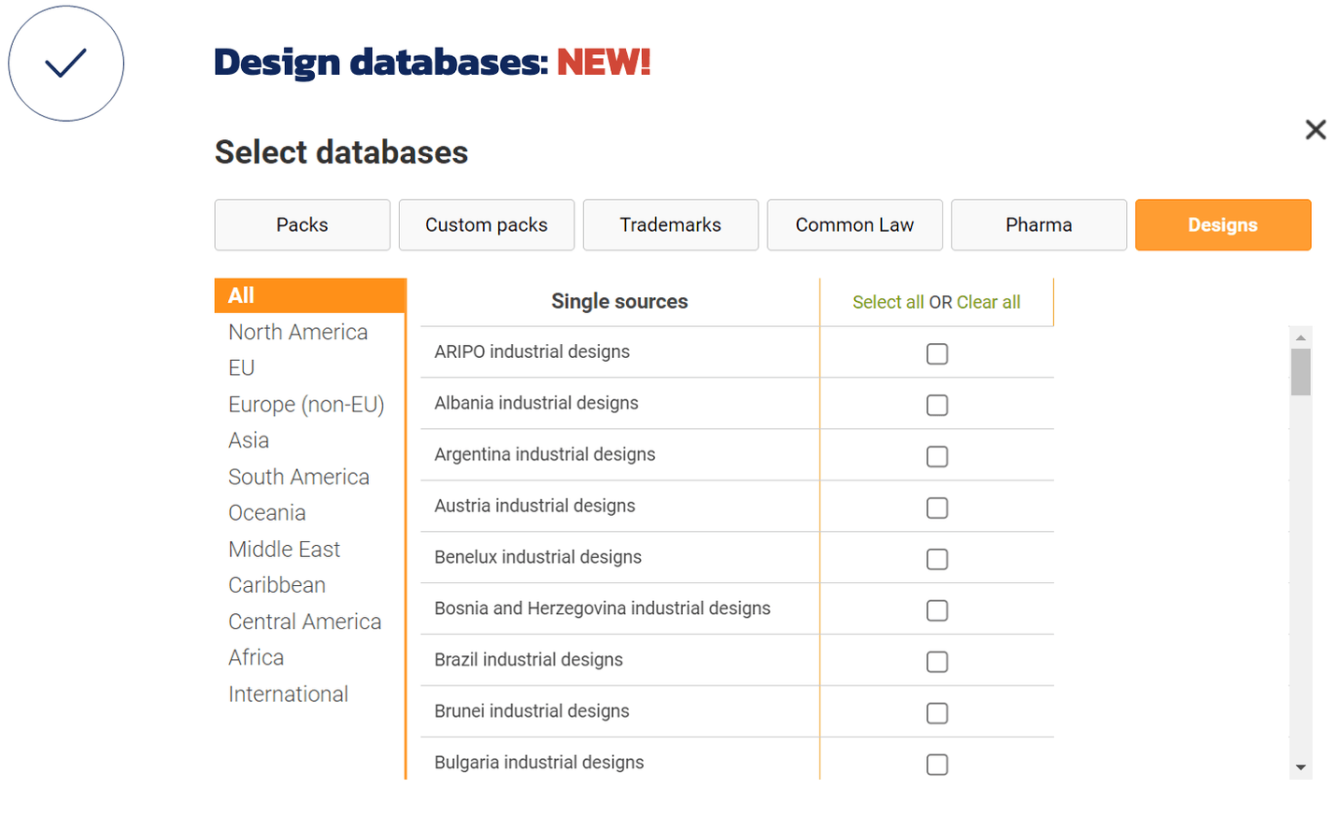Viewport: 1338px width, 816px height.
Task: Select Asia in the region sidebar
Action: pos(249,439)
